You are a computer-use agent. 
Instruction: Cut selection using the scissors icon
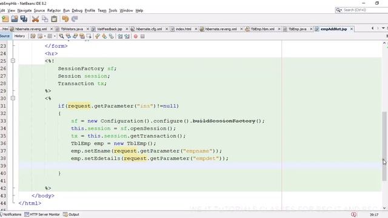point(35,19)
